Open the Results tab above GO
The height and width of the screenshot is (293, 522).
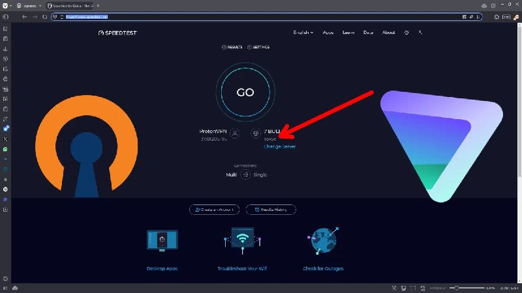click(x=232, y=47)
